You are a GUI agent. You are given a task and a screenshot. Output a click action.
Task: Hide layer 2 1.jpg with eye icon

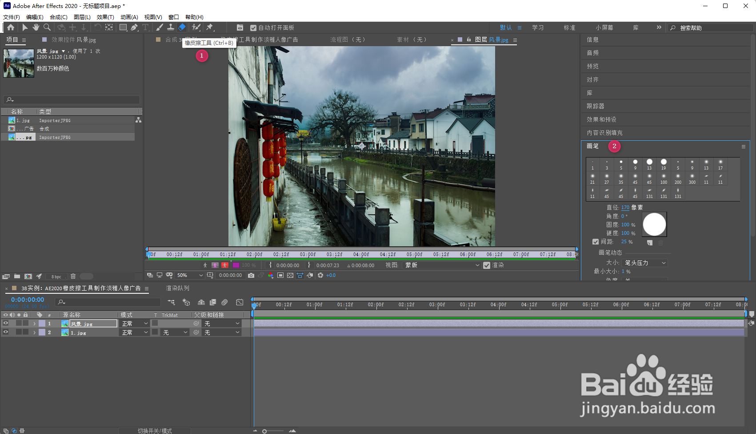coord(6,332)
